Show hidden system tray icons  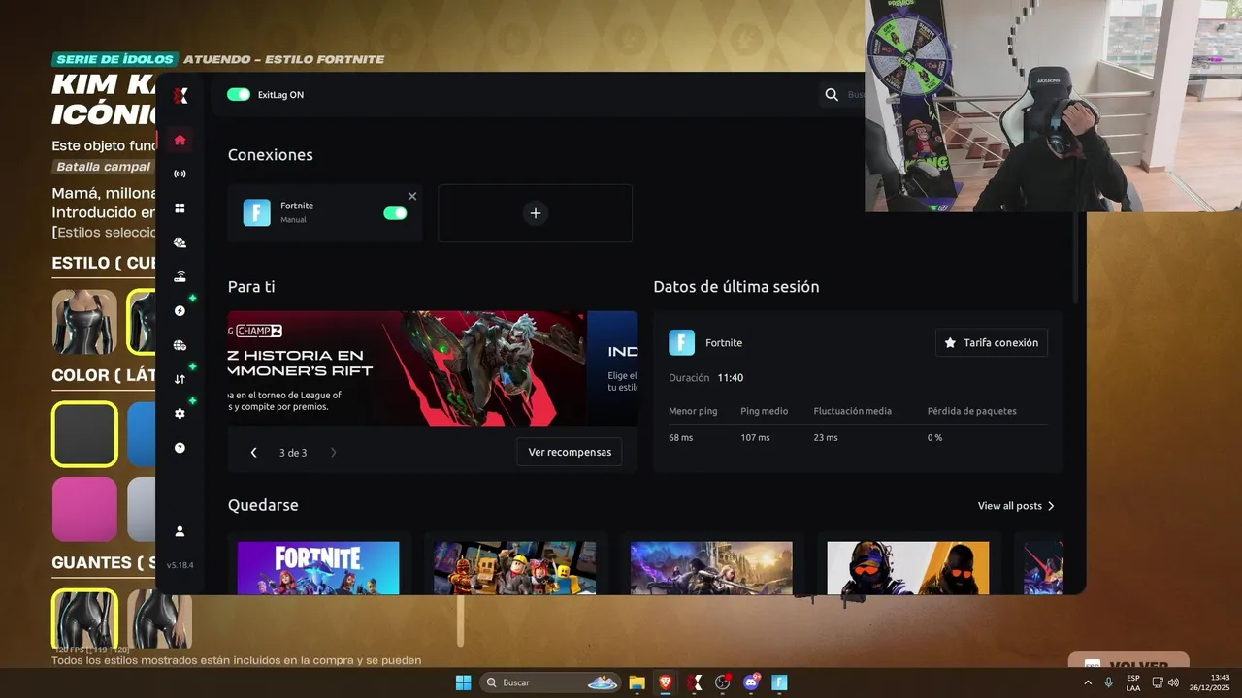pyautogui.click(x=1087, y=682)
